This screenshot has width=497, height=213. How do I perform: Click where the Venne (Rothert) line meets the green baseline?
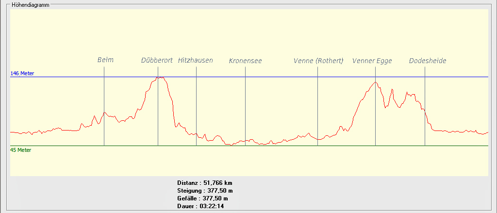point(317,146)
